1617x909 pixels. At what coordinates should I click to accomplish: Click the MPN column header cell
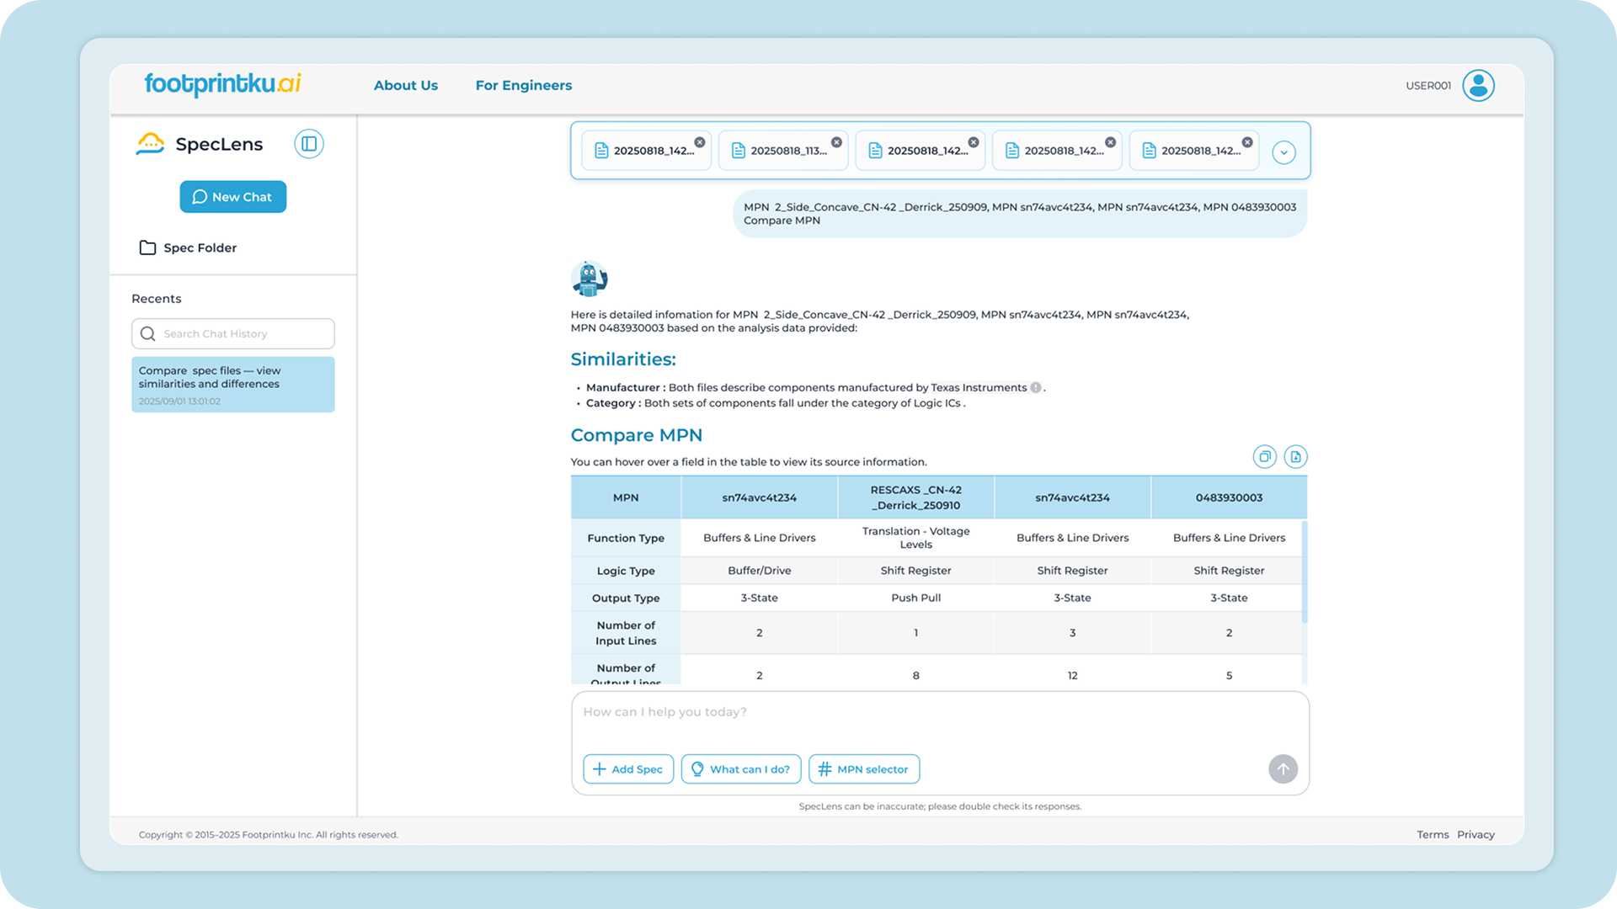tap(626, 497)
